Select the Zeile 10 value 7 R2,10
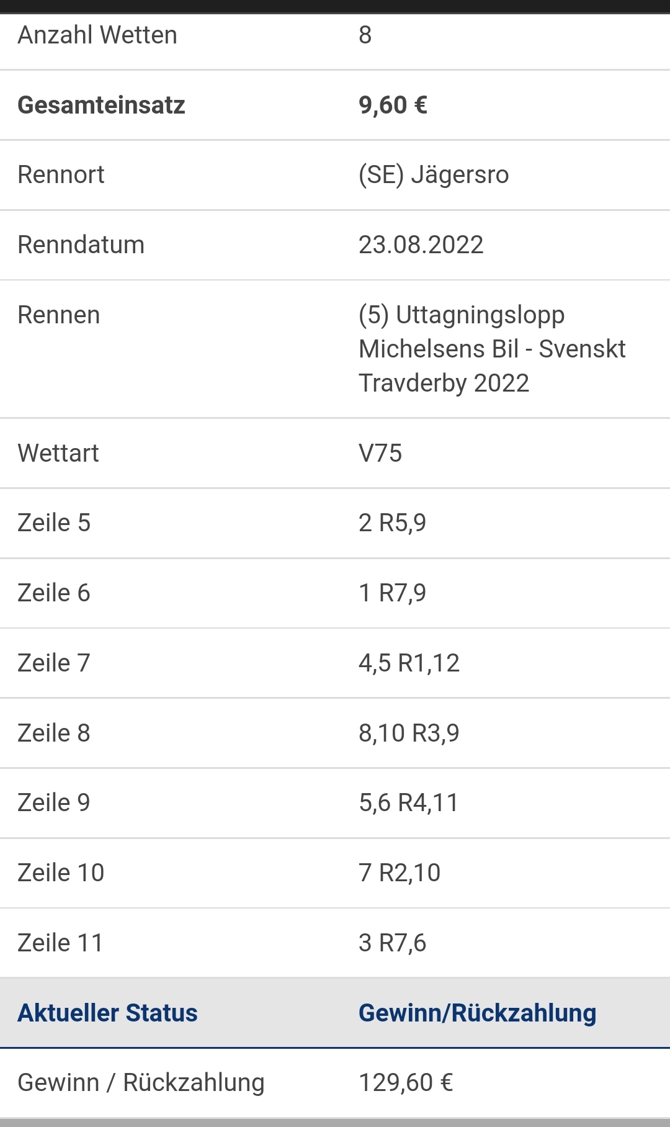 point(400,873)
